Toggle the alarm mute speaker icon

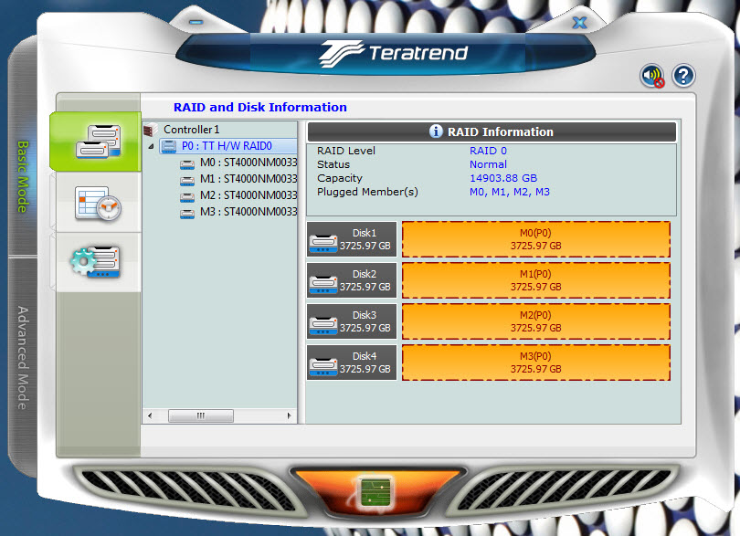point(651,76)
